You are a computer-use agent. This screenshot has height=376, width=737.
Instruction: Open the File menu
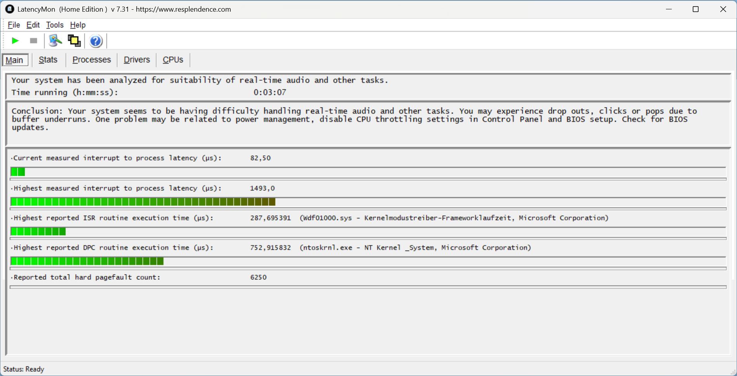point(14,25)
